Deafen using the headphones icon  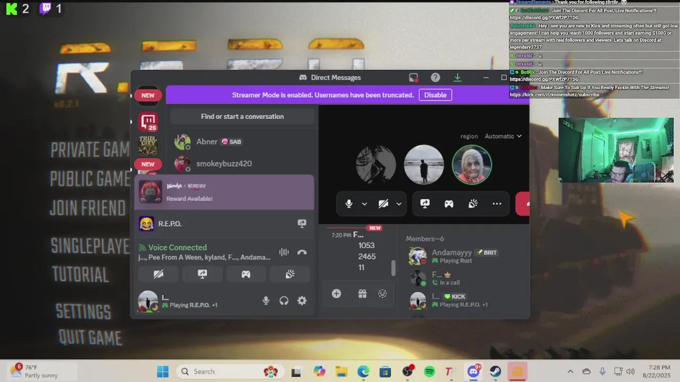pos(284,301)
